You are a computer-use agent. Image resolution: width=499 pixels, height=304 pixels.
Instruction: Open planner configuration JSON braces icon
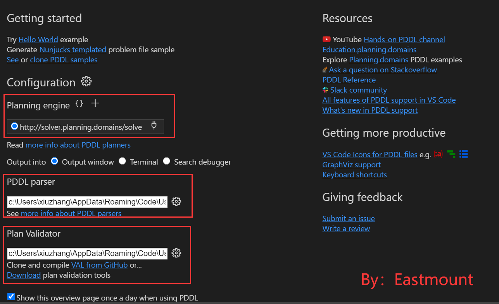[x=79, y=103]
